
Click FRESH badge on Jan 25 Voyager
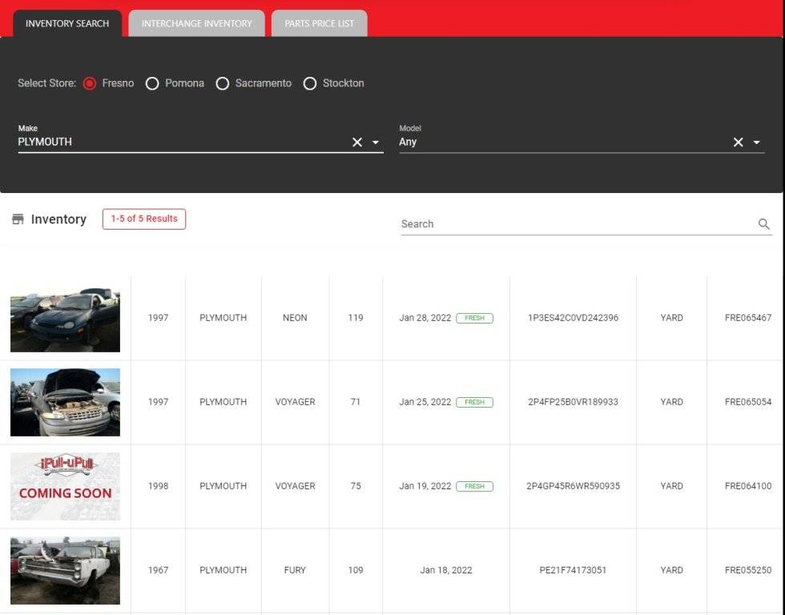coord(474,402)
